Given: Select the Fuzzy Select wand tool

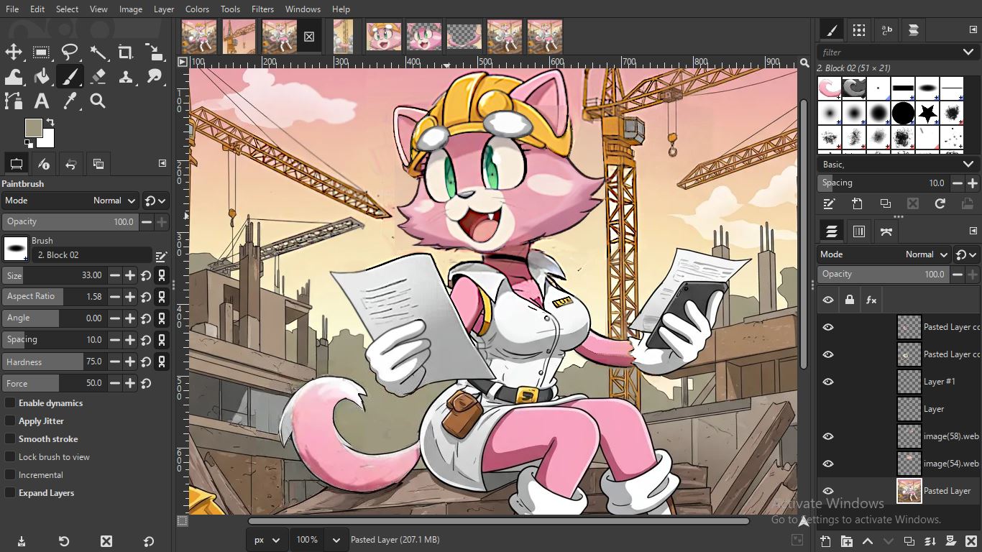Looking at the screenshot, I should click(98, 52).
